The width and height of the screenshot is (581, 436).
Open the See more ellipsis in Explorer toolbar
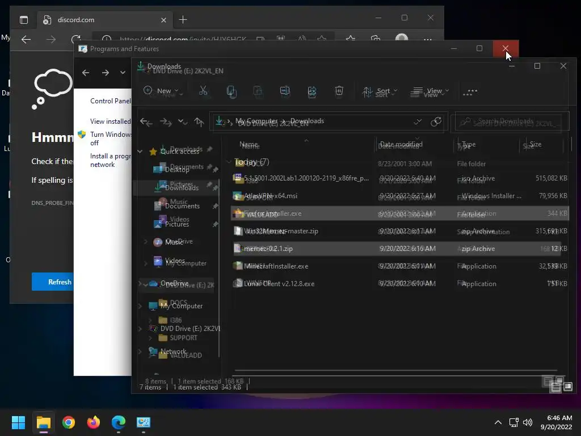coord(470,92)
